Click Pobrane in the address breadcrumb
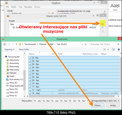This screenshot has width=122, height=115. click(x=43, y=44)
